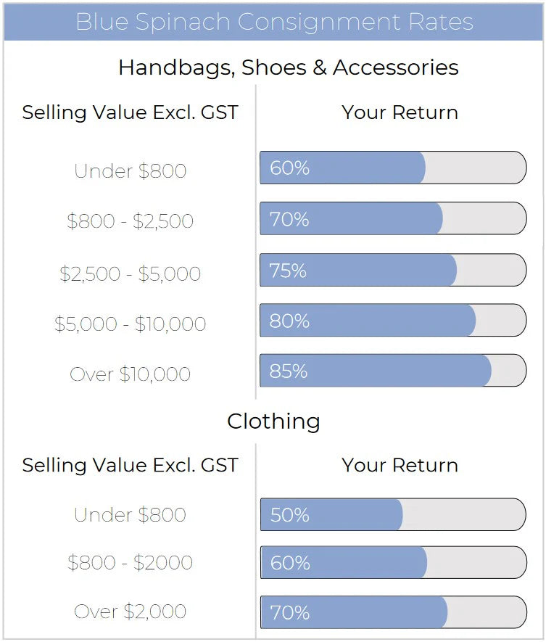
Task: Click the Under $800 label in Clothing section
Action: coord(131,515)
